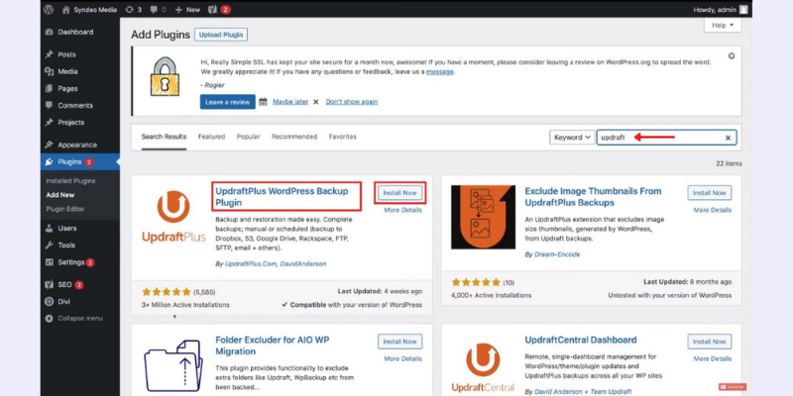Click Don't show again link
The width and height of the screenshot is (793, 396).
(352, 102)
